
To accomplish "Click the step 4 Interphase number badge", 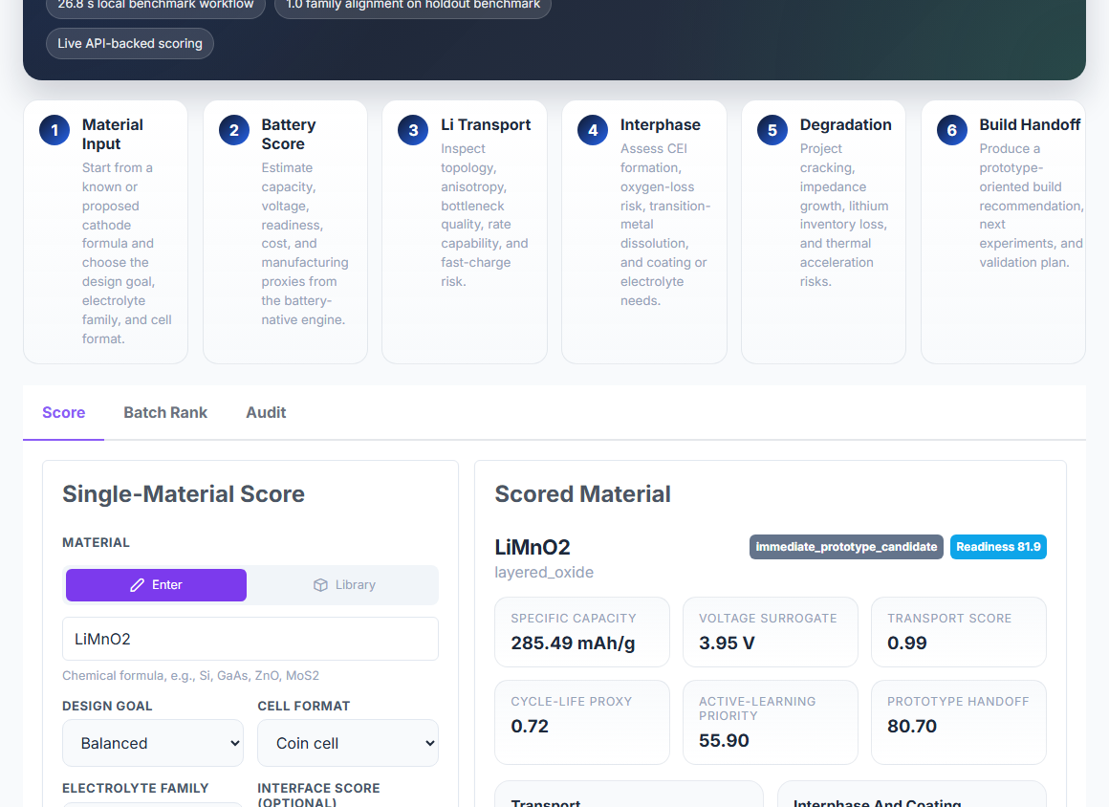I will click(x=593, y=130).
